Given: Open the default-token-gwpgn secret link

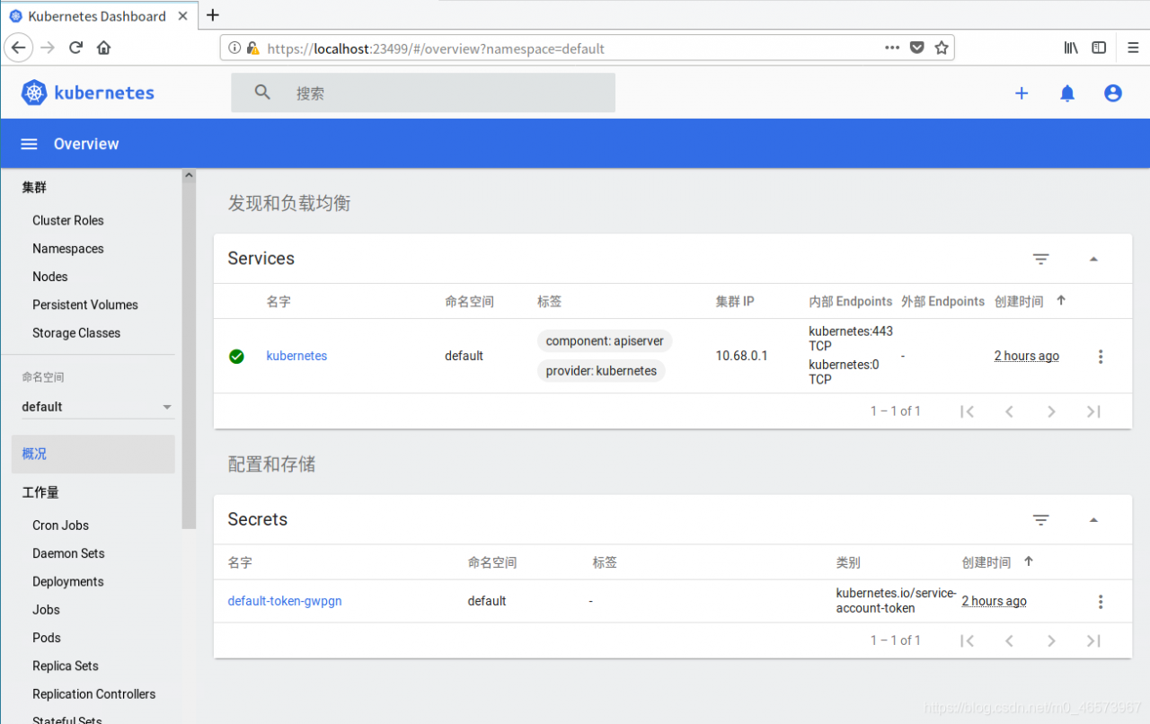Looking at the screenshot, I should [x=285, y=602].
